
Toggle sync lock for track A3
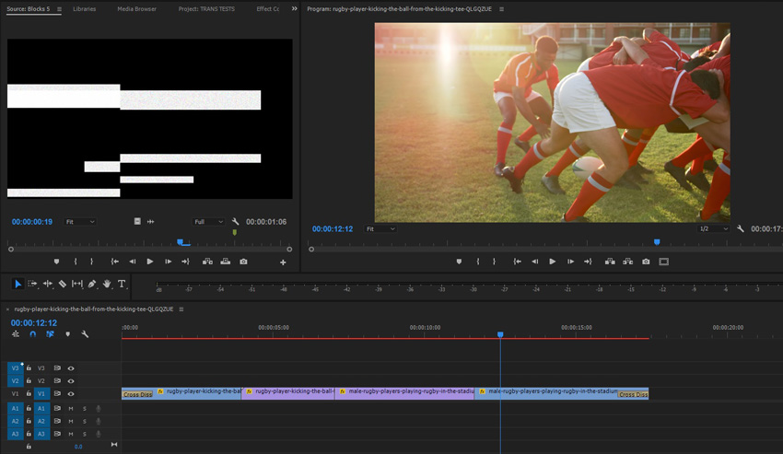click(x=57, y=434)
